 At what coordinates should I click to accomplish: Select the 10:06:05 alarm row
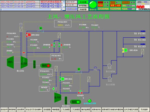point(31,7)
